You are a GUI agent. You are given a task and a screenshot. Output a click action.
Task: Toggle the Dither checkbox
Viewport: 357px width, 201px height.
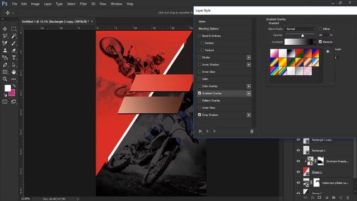click(x=320, y=28)
